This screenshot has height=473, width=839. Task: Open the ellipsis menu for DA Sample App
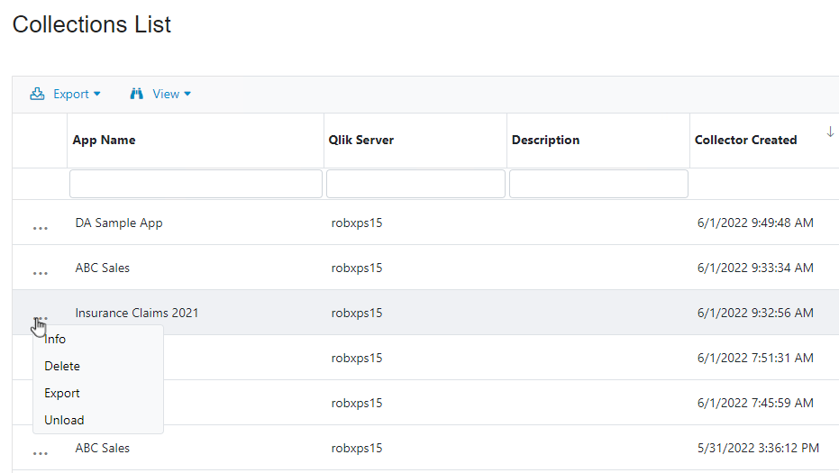[40, 229]
